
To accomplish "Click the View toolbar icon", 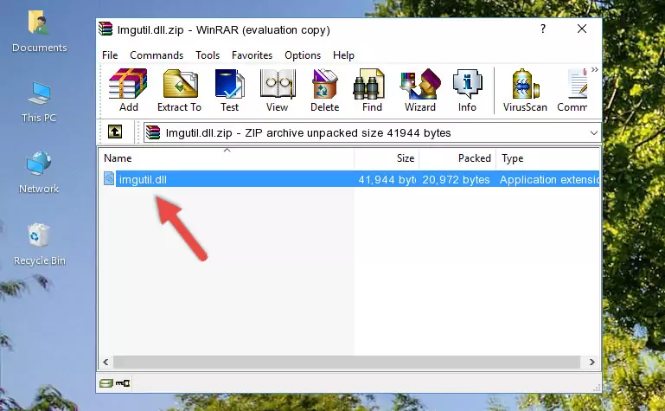I will click(x=278, y=90).
